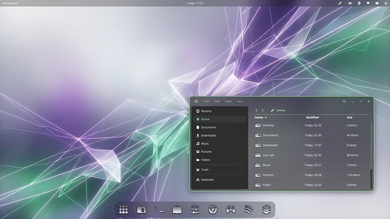390x219 pixels.
Task: Select Documents in the sidebar
Action: [220, 128]
